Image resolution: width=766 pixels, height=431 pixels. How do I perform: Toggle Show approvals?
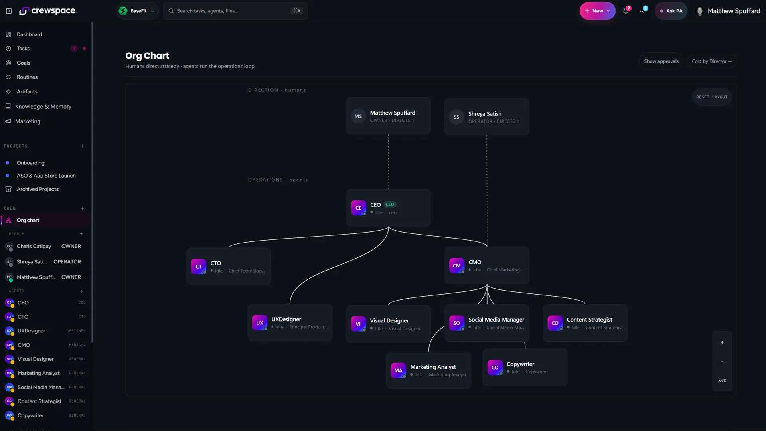(661, 61)
